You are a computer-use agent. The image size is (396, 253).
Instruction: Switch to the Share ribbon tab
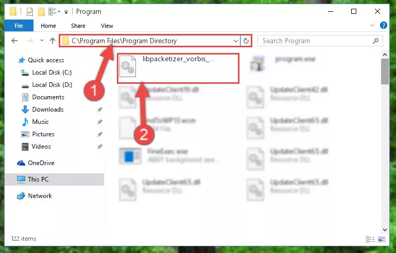pyautogui.click(x=78, y=26)
